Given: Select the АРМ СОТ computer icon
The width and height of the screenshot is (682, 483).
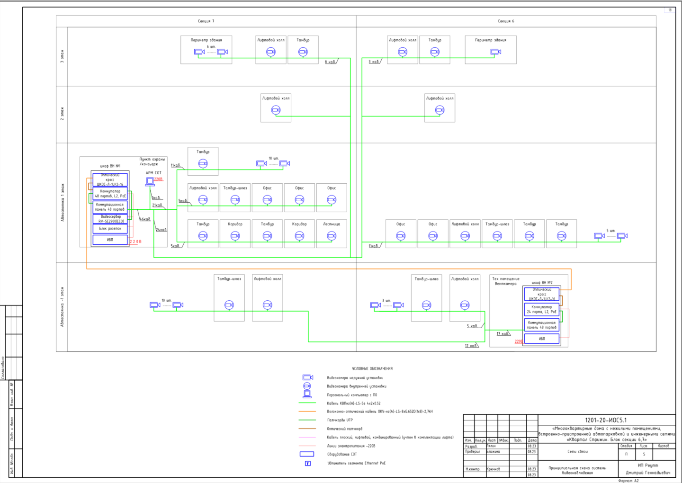Looking at the screenshot, I should coord(150,181).
